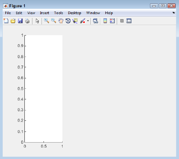Screen dimensions: 179x159
Task: Toggle the Edit Plot arrow tool
Action: [37, 21]
